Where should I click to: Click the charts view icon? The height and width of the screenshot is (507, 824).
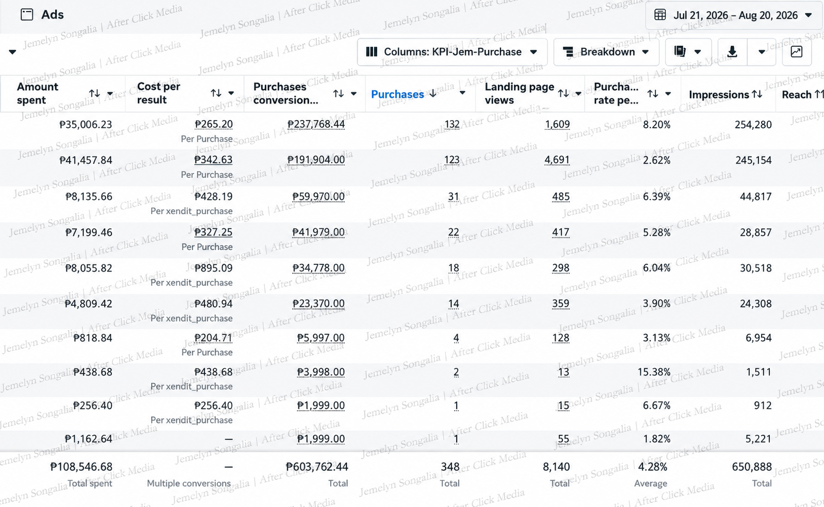click(797, 52)
